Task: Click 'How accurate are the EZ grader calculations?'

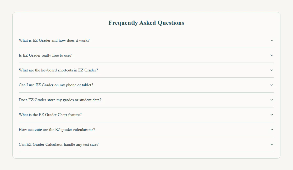Action: [57, 130]
